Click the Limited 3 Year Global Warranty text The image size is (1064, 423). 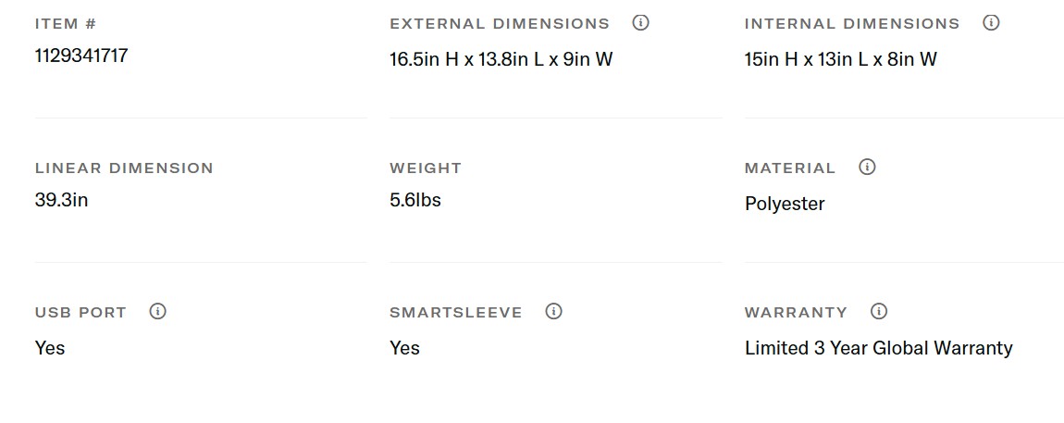click(x=878, y=348)
